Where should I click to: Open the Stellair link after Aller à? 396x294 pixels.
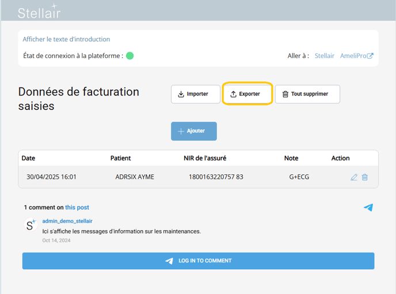(325, 56)
